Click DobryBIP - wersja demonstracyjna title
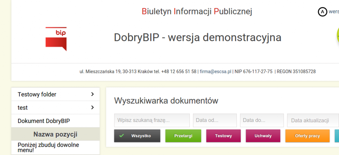Screen dimensions: 339x155 point(197,37)
